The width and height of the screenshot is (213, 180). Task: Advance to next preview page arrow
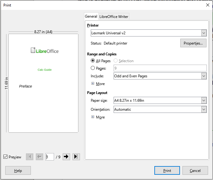[66, 157]
